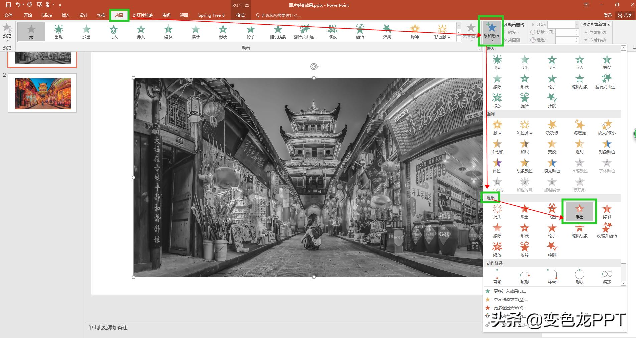Pick the 弧形 motion path
The width and height of the screenshot is (636, 338).
[524, 277]
